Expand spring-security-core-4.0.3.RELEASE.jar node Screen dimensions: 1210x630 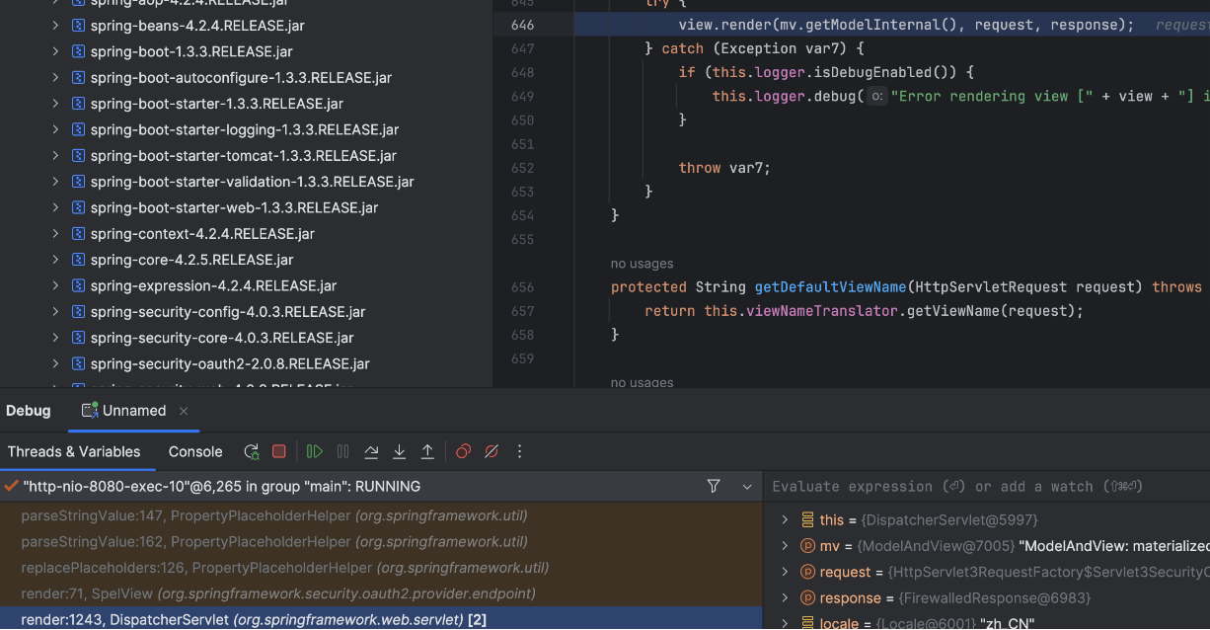[x=55, y=338]
